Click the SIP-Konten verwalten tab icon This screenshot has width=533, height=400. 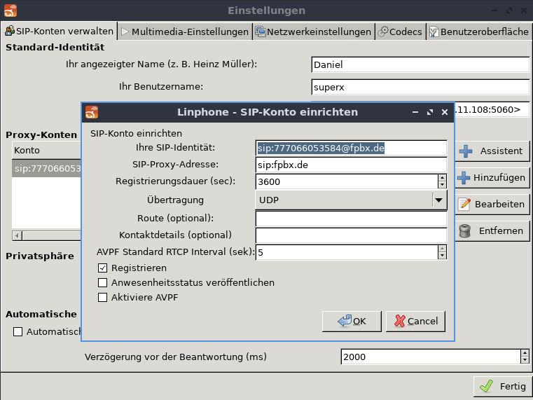pos(10,31)
